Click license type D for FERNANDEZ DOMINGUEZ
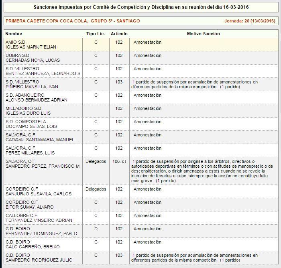The image size is (281, 268). point(96,229)
